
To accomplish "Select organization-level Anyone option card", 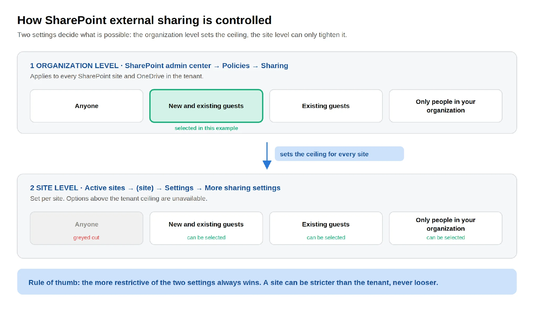I will coord(86,106).
